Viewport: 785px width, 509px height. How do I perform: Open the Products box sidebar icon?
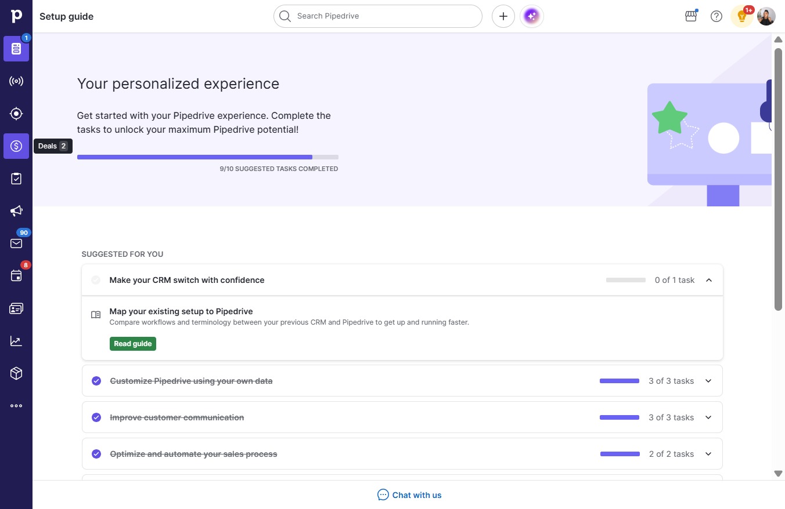click(16, 373)
